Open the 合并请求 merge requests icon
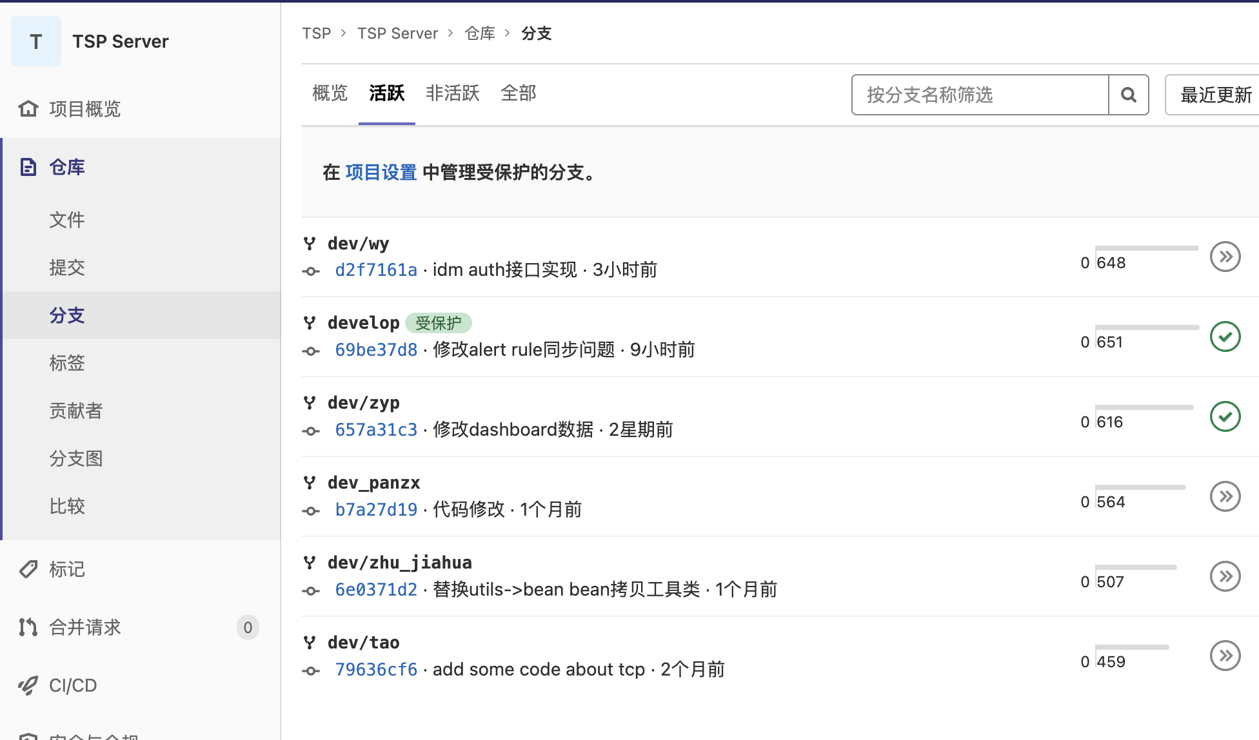Screen dimensions: 1259x740 click(28, 627)
